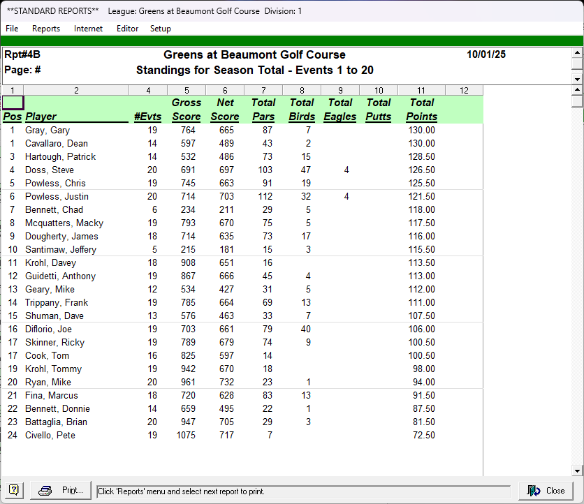
Task: Open the Editor menu
Action: (x=127, y=29)
